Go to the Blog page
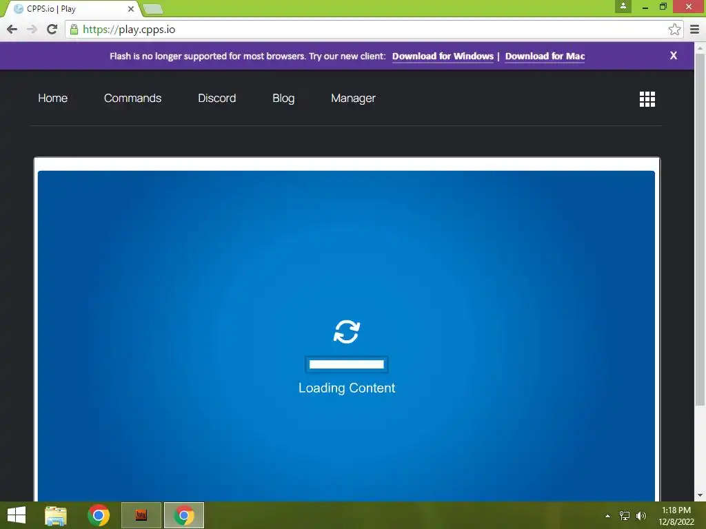The height and width of the screenshot is (529, 706). [x=283, y=98]
